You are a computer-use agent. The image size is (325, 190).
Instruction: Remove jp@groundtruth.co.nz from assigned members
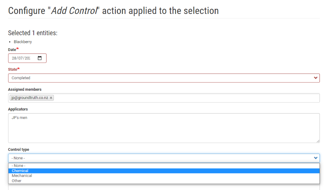click(x=51, y=98)
